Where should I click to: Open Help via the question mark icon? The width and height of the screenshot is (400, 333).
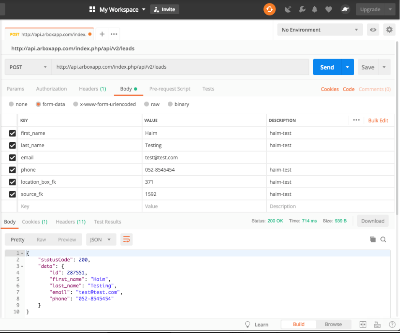392,324
